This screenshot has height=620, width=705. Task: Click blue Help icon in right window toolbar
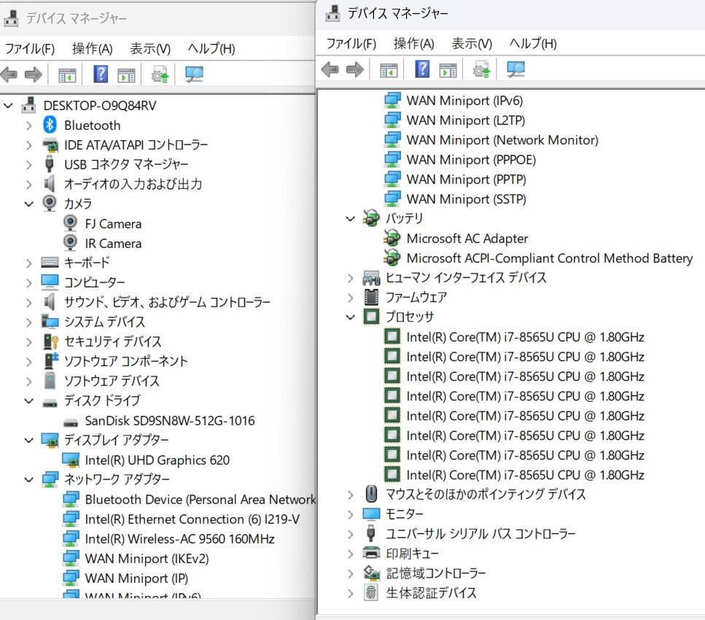pos(422,69)
